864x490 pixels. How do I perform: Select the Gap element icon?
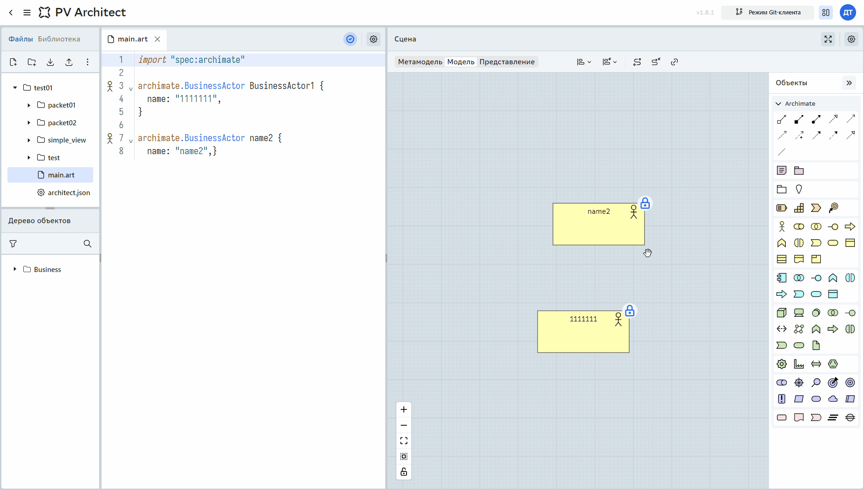(x=850, y=417)
